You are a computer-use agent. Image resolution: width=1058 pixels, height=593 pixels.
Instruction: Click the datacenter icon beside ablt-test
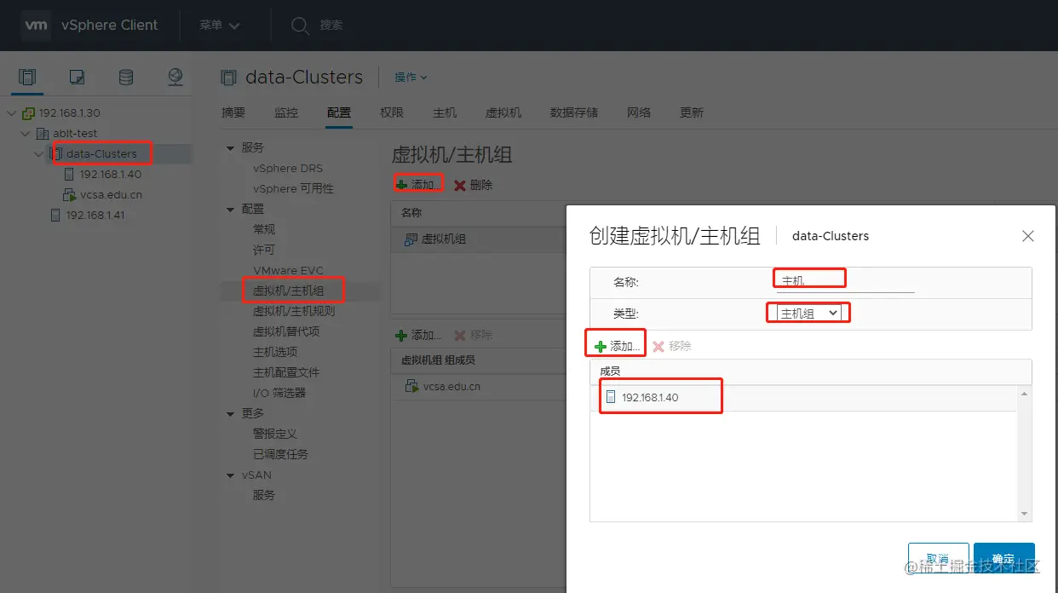pos(43,134)
